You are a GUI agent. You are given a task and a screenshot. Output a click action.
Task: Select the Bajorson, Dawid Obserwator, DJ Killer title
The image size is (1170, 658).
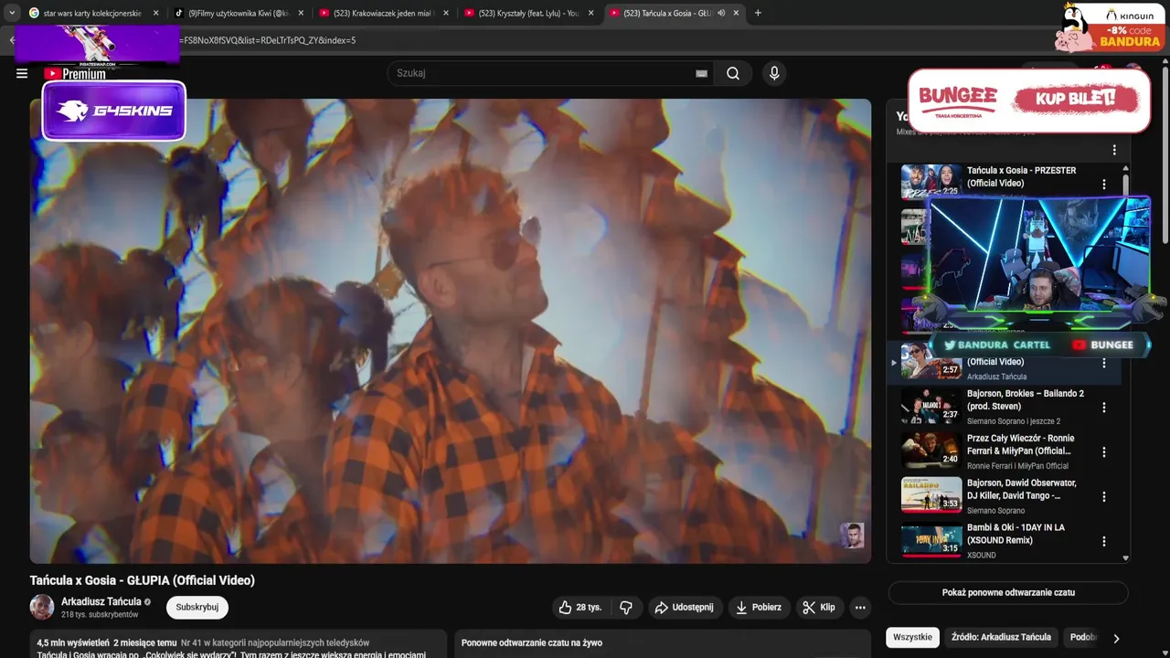click(x=1022, y=489)
